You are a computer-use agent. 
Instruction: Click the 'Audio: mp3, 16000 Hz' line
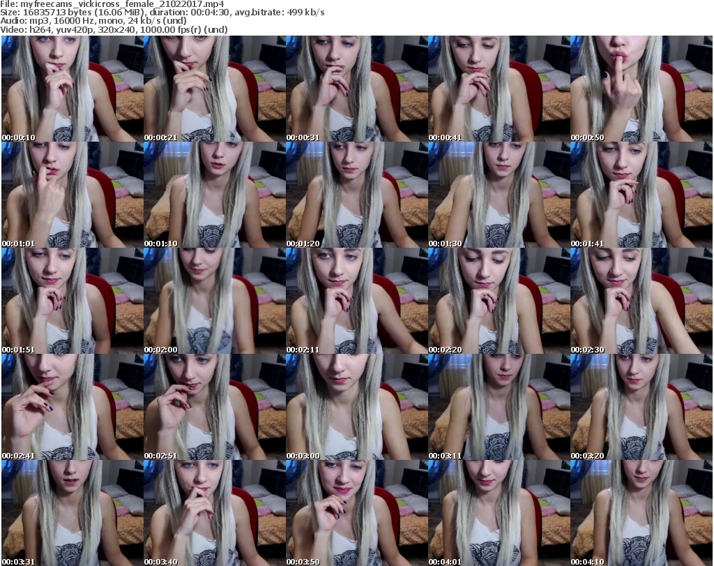click(x=93, y=21)
